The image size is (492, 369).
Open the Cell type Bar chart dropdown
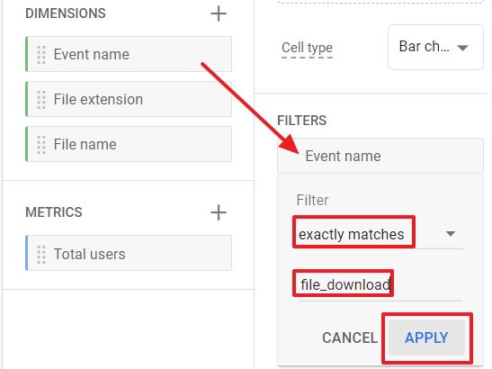point(435,47)
